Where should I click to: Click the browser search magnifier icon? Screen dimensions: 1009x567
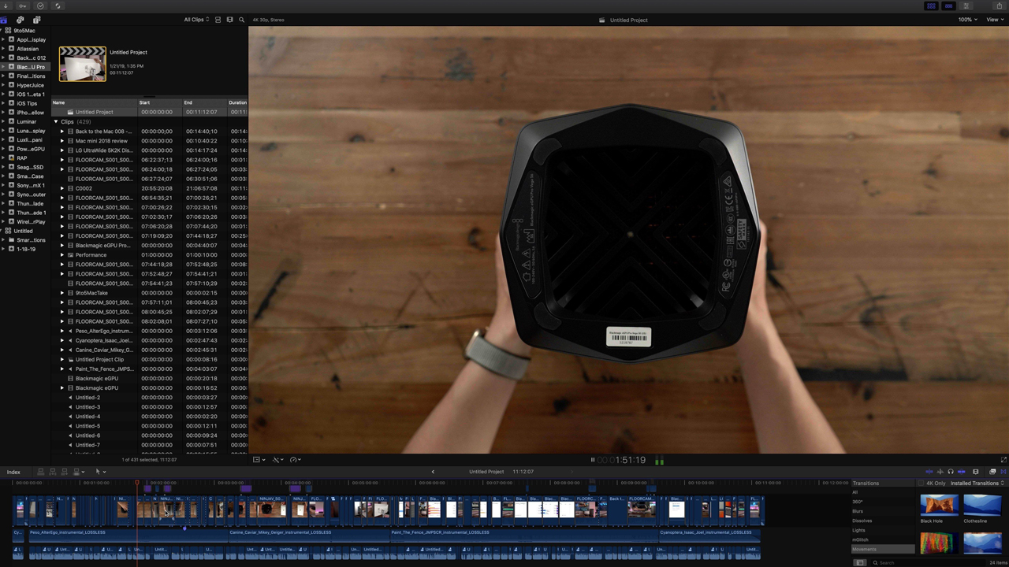click(241, 20)
